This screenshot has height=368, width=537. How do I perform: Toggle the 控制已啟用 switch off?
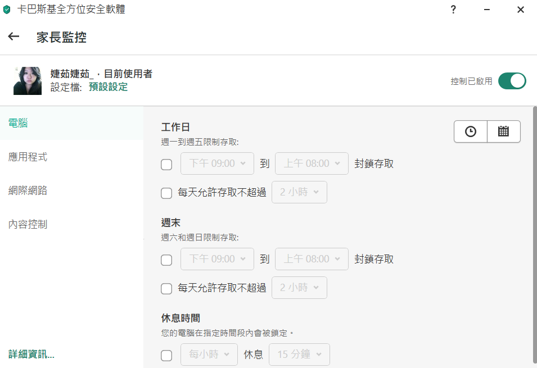pyautogui.click(x=512, y=81)
